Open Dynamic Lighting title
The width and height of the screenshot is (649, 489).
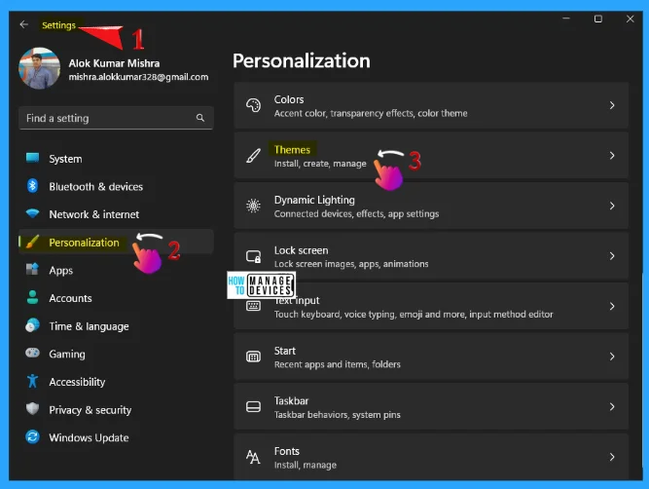tap(314, 200)
